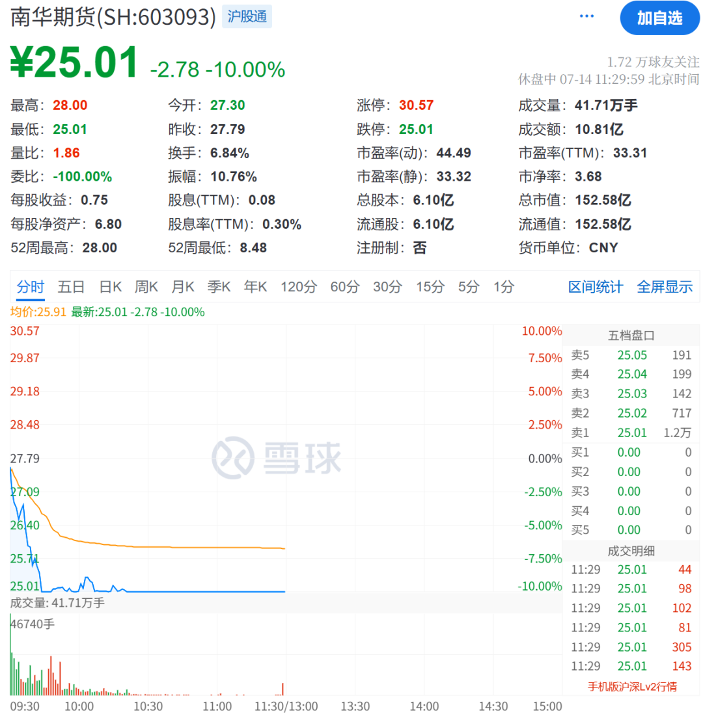Open 手机版沪深Lv2行情 link
The width and height of the screenshot is (703, 718).
pyautogui.click(x=632, y=686)
